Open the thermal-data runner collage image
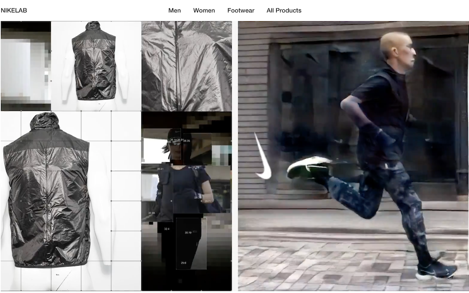This screenshot has height=293, width=469. point(186,201)
